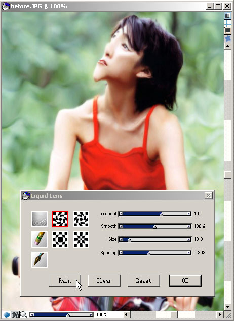
Task: Click the grid icon in right sidebar
Action: 227,23
